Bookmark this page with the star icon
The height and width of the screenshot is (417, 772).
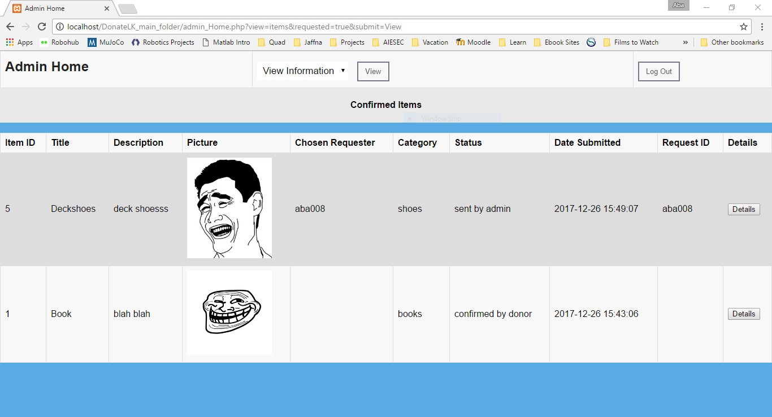coord(743,27)
